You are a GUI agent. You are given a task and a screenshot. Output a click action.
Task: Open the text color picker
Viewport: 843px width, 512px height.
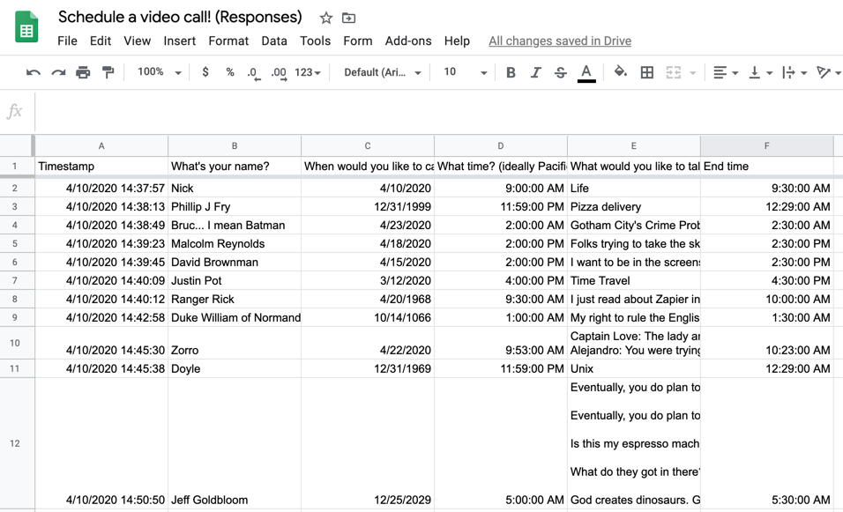586,73
